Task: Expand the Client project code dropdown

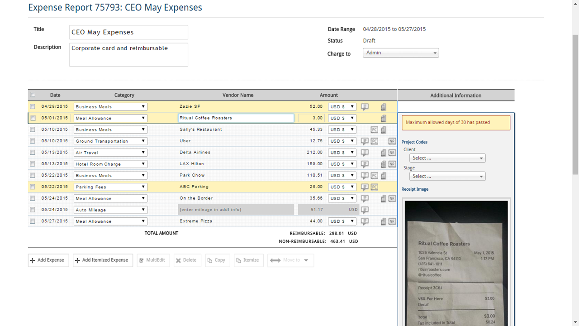Action: pos(447,158)
